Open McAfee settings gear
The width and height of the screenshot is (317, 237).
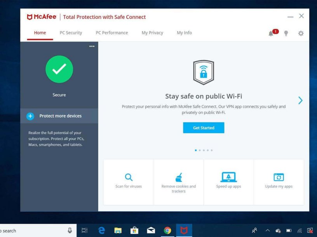[301, 33]
